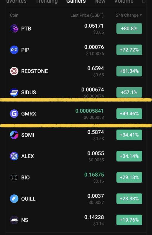The image size is (152, 235).
Task: Select the GMRX price 0.00005841
Action: 89,111
